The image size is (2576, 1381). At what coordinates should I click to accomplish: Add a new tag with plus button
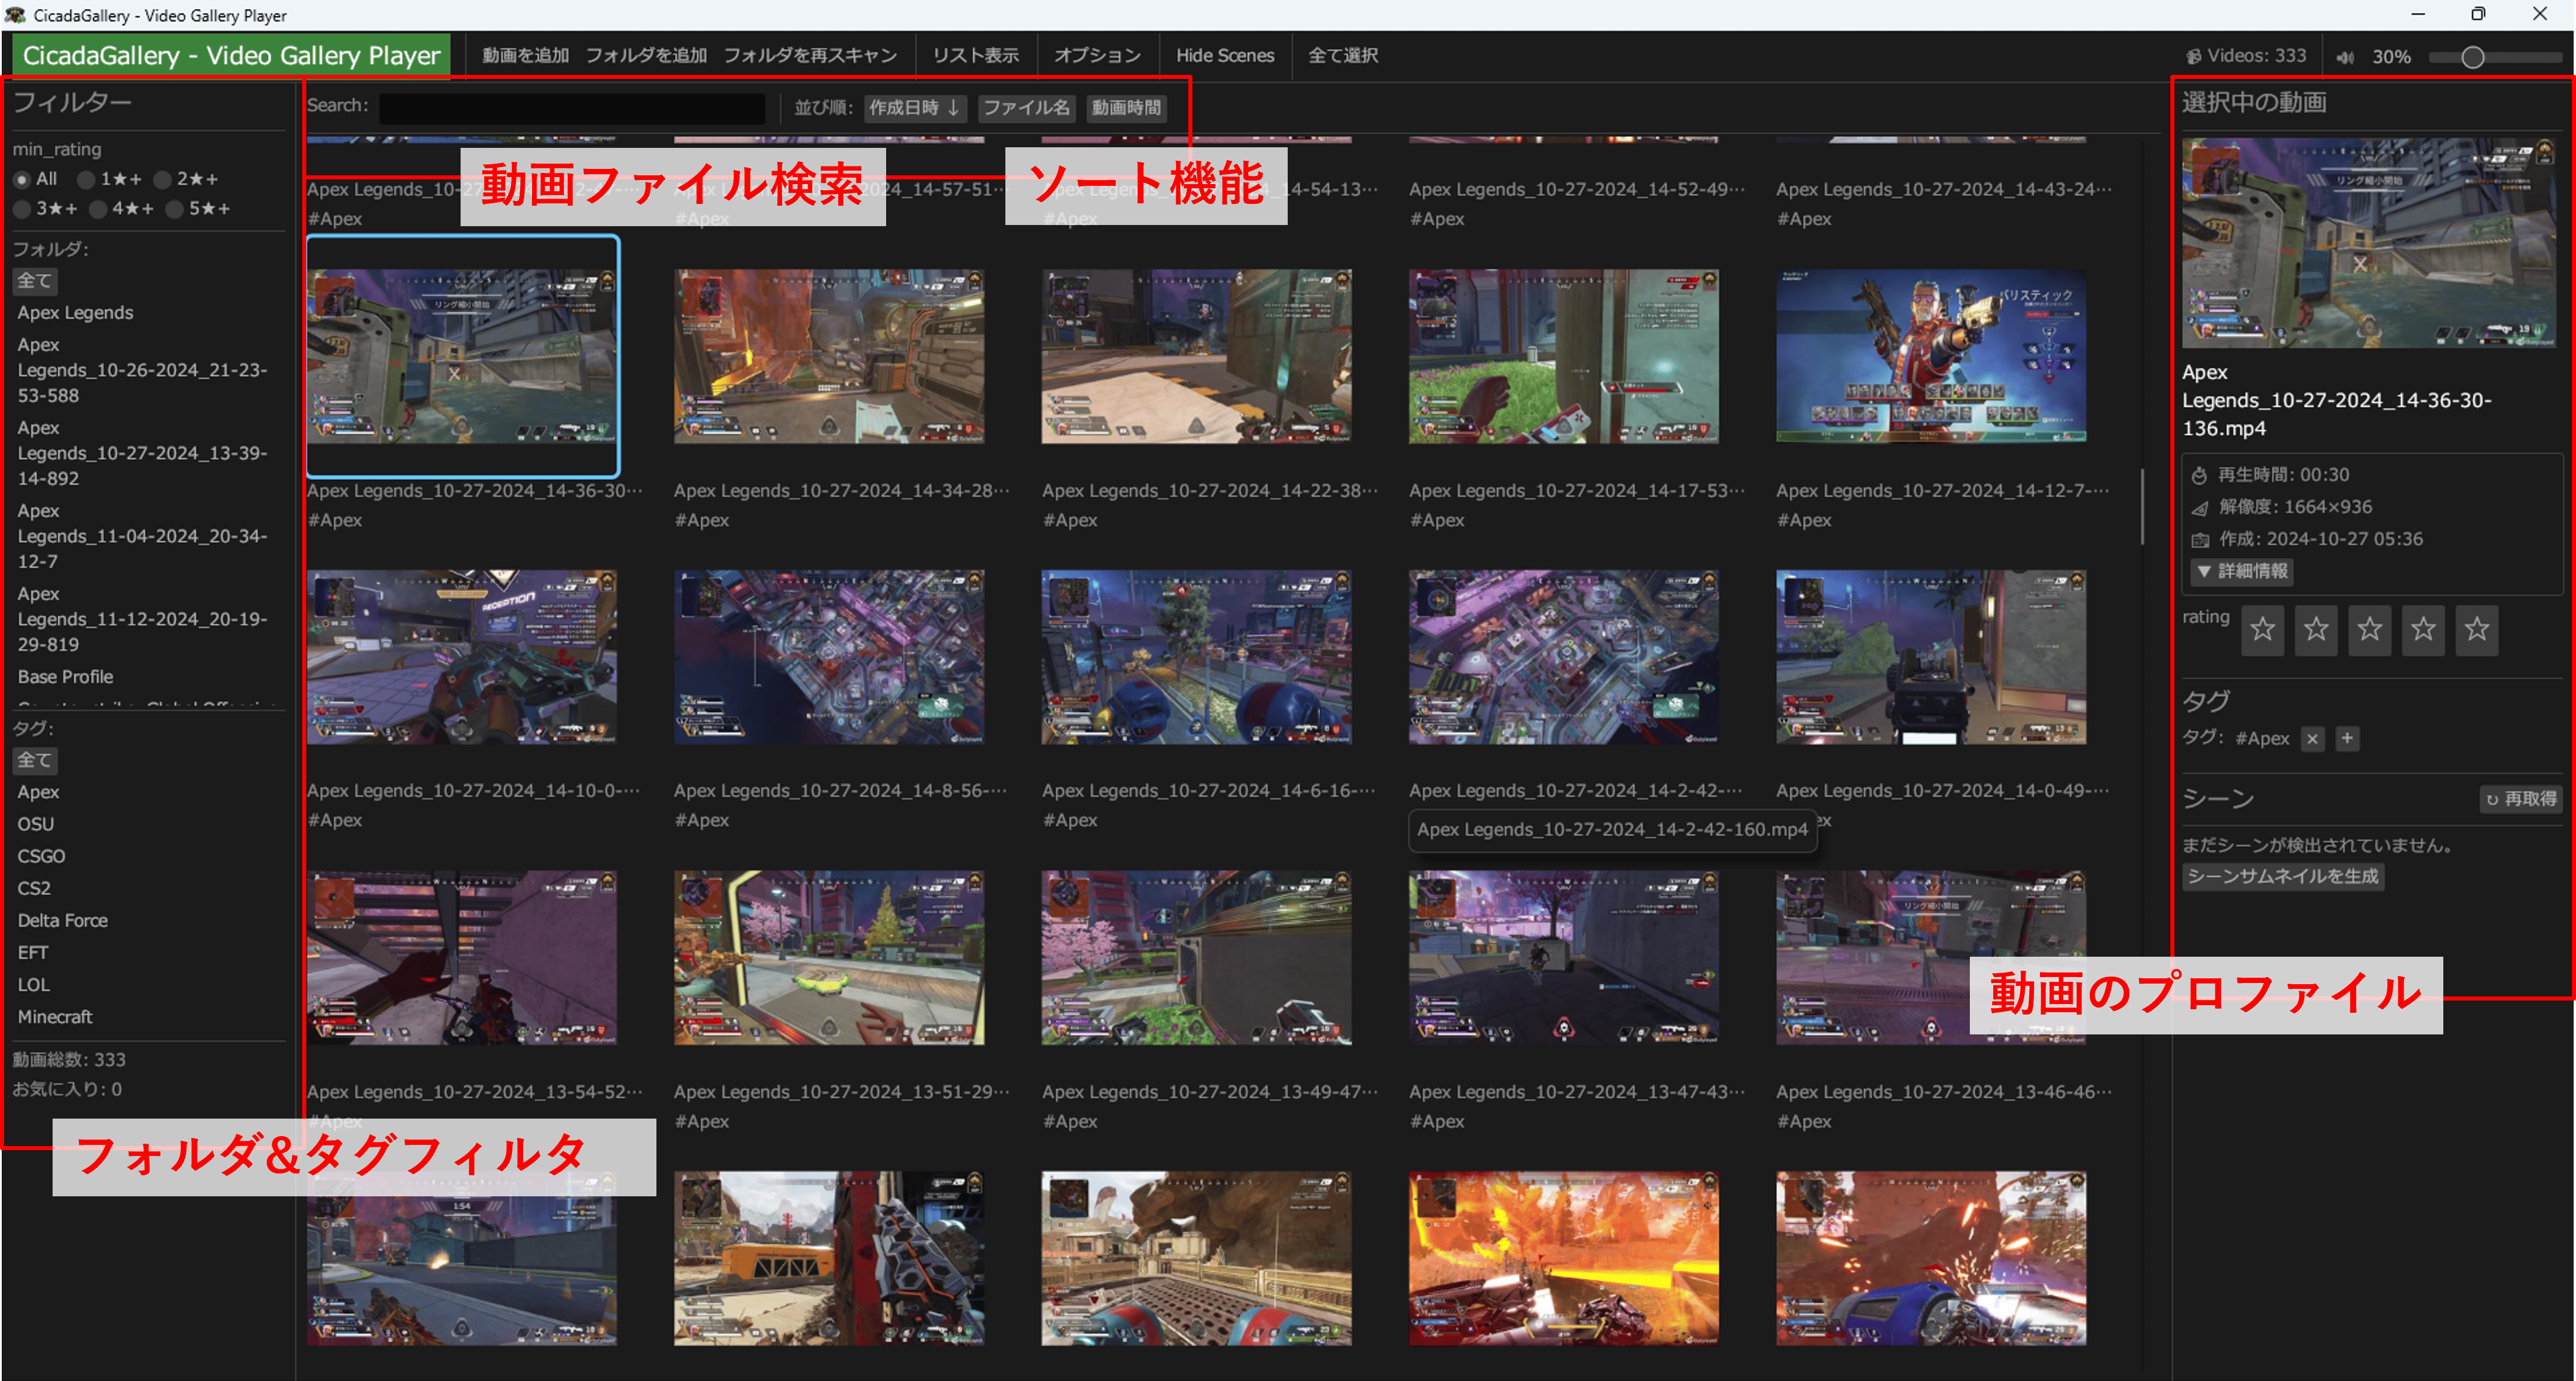(x=2347, y=738)
